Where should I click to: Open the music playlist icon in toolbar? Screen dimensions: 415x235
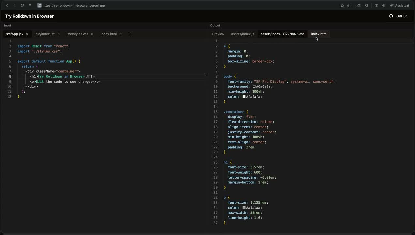click(x=367, y=5)
